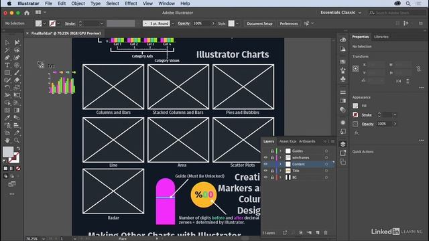Screen dimensions: 429x241
Task: Toggle lock on the BG layer
Action: coord(272,177)
